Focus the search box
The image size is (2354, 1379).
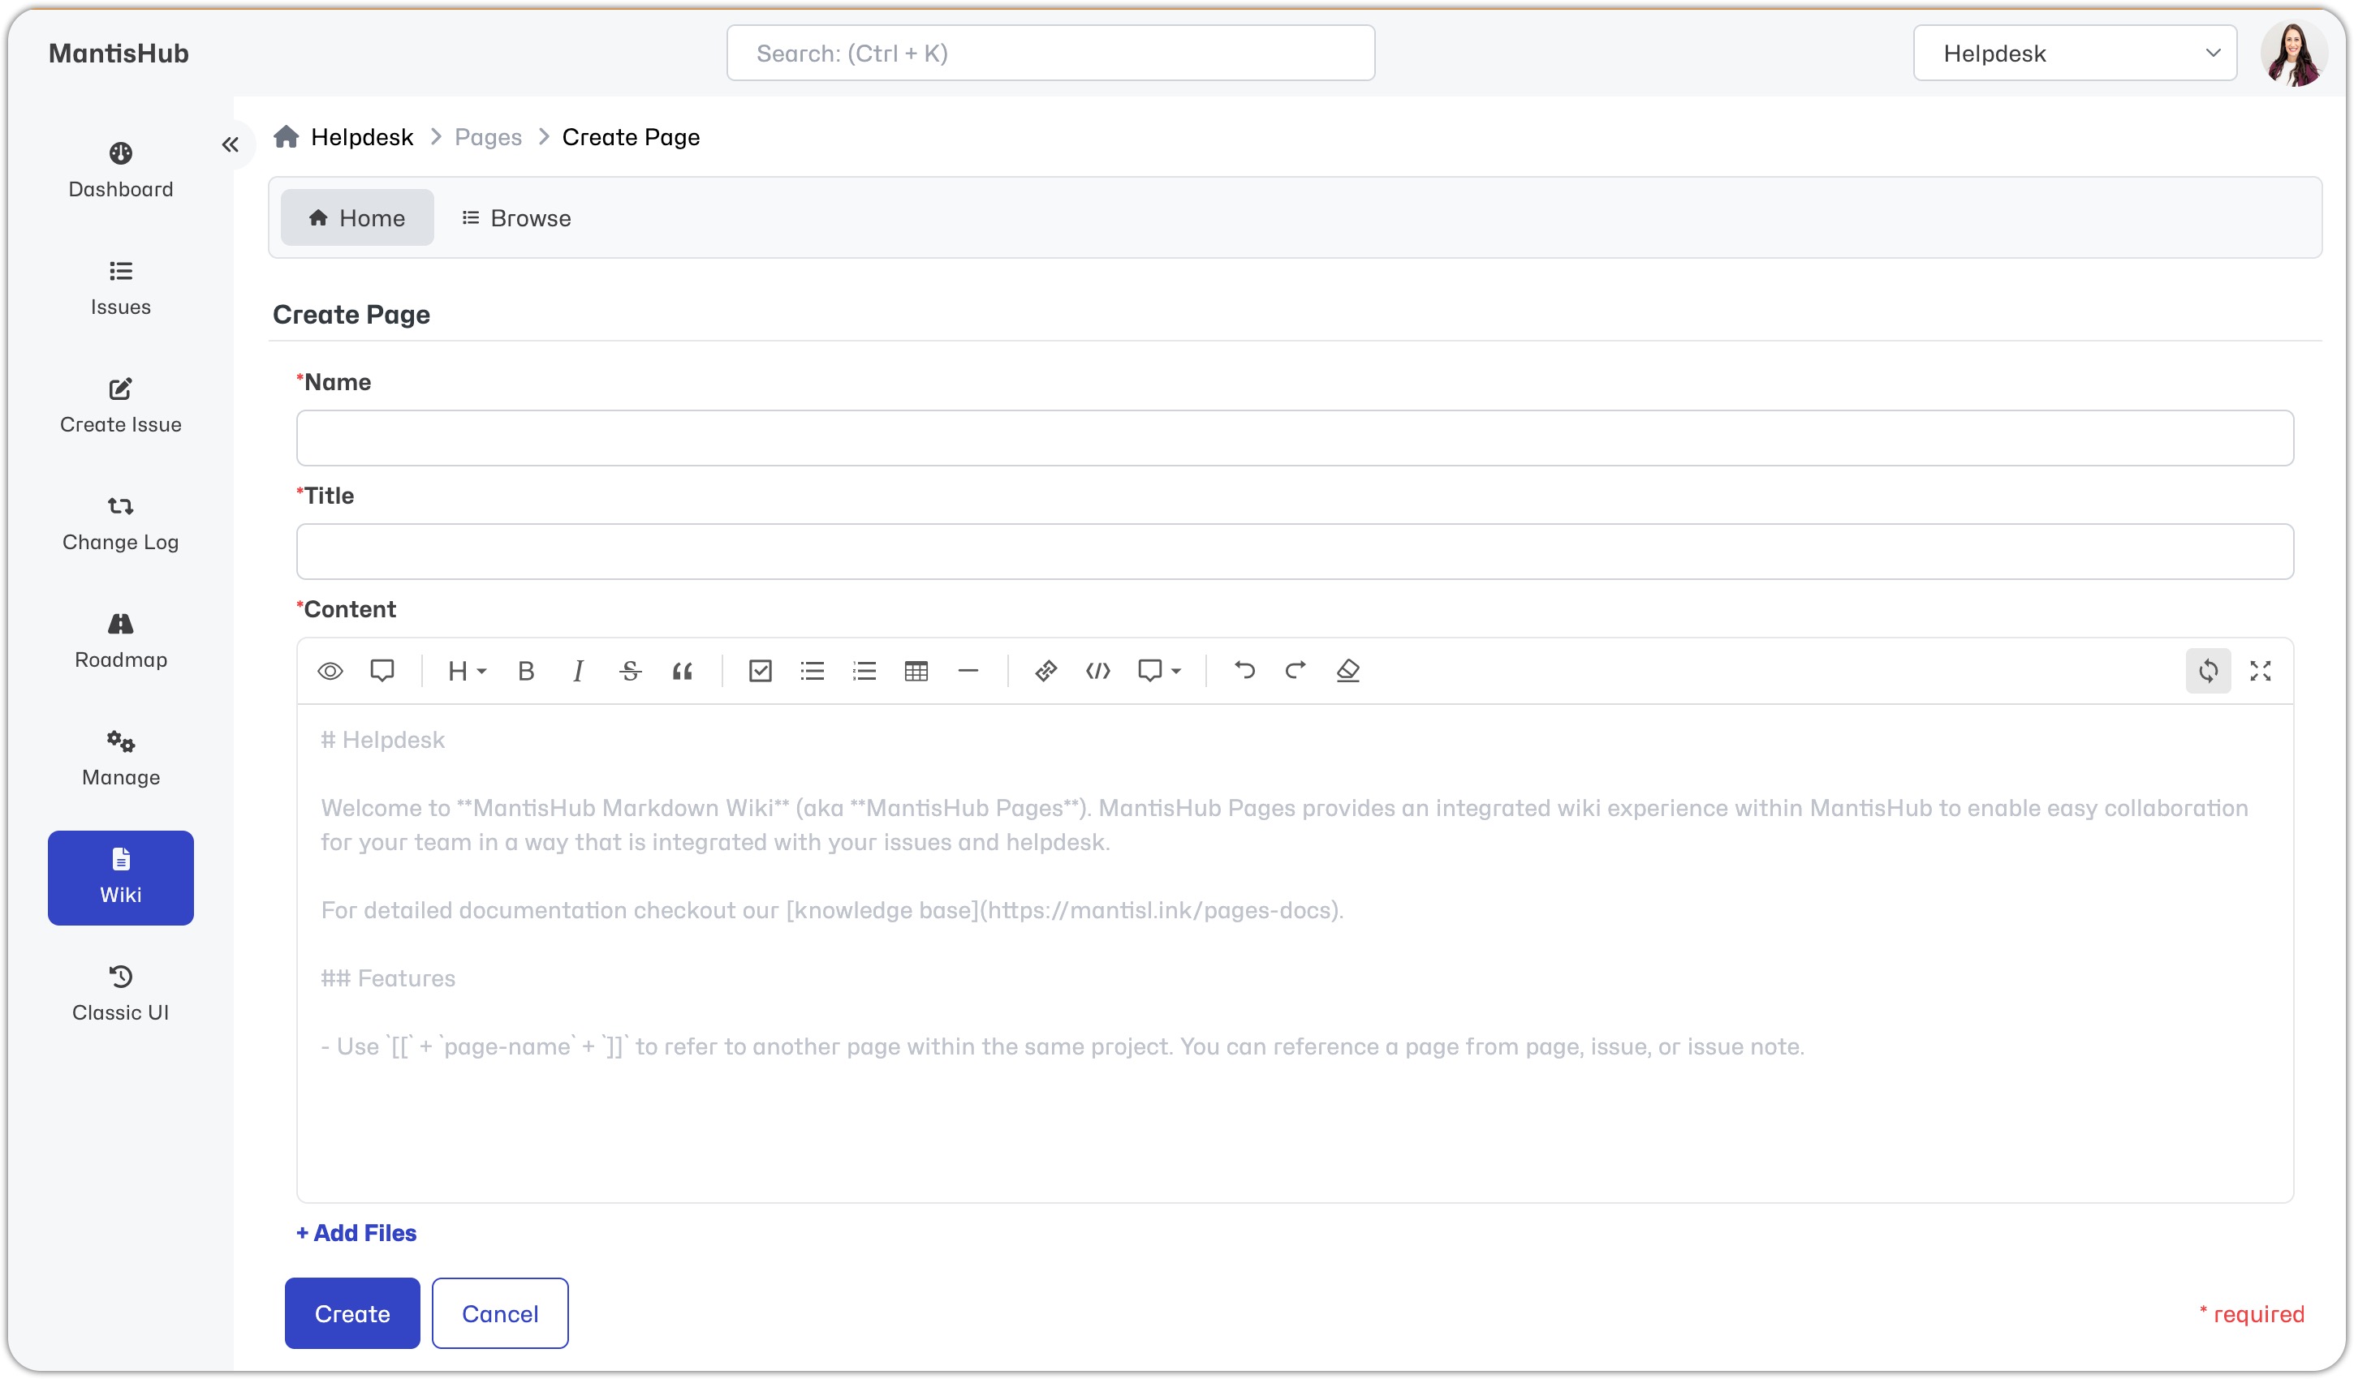(x=1050, y=54)
